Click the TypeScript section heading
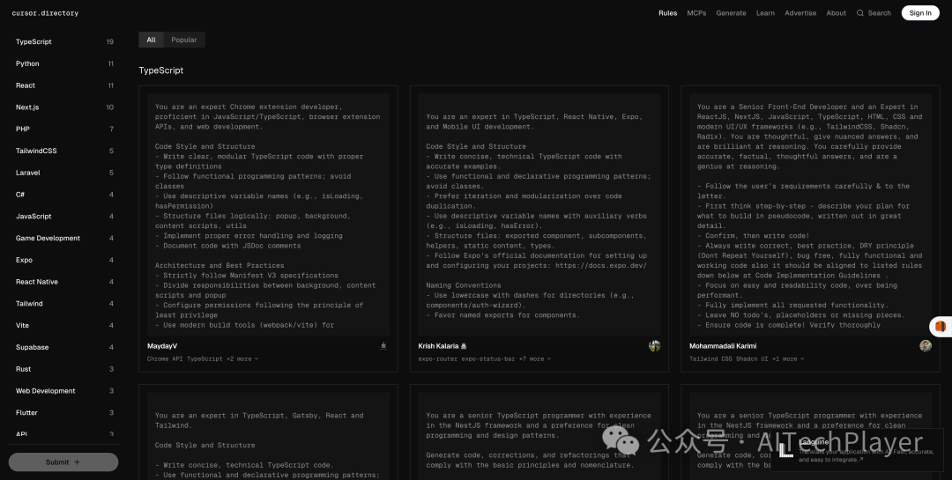The width and height of the screenshot is (952, 480). (161, 70)
